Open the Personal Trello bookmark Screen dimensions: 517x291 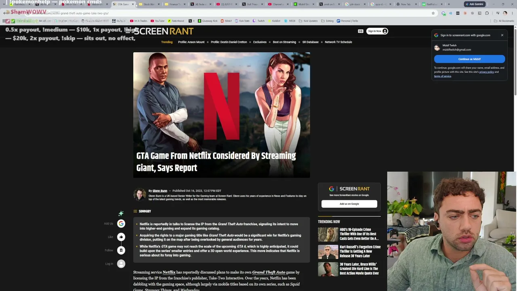(x=347, y=21)
